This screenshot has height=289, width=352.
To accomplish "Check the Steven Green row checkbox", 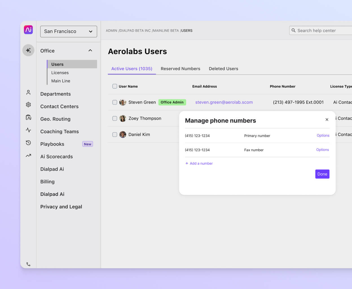I will pos(115,102).
